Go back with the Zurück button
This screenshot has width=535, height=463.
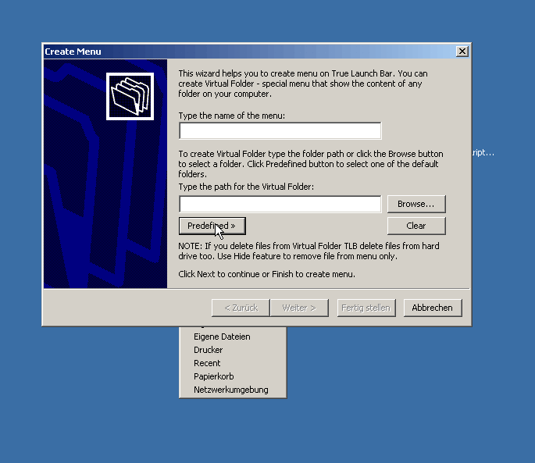coord(241,308)
